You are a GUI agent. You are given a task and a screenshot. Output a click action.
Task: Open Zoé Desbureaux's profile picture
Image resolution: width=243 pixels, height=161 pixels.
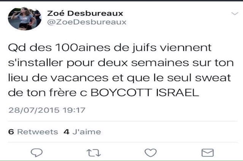point(25,19)
